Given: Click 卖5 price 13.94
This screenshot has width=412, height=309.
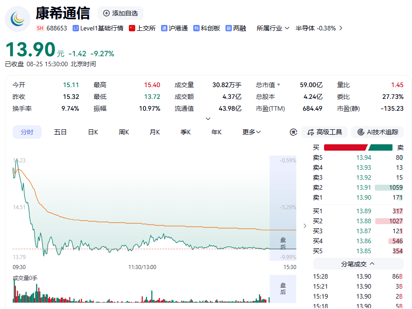Looking at the screenshot, I should pyautogui.click(x=363, y=157).
